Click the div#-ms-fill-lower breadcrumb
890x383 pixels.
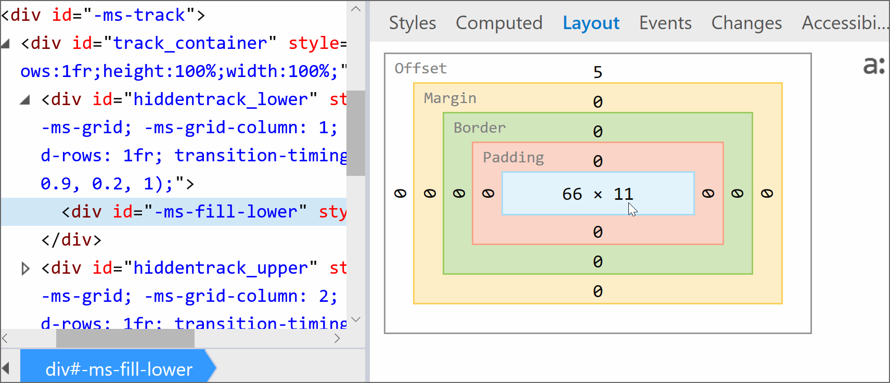point(119,369)
